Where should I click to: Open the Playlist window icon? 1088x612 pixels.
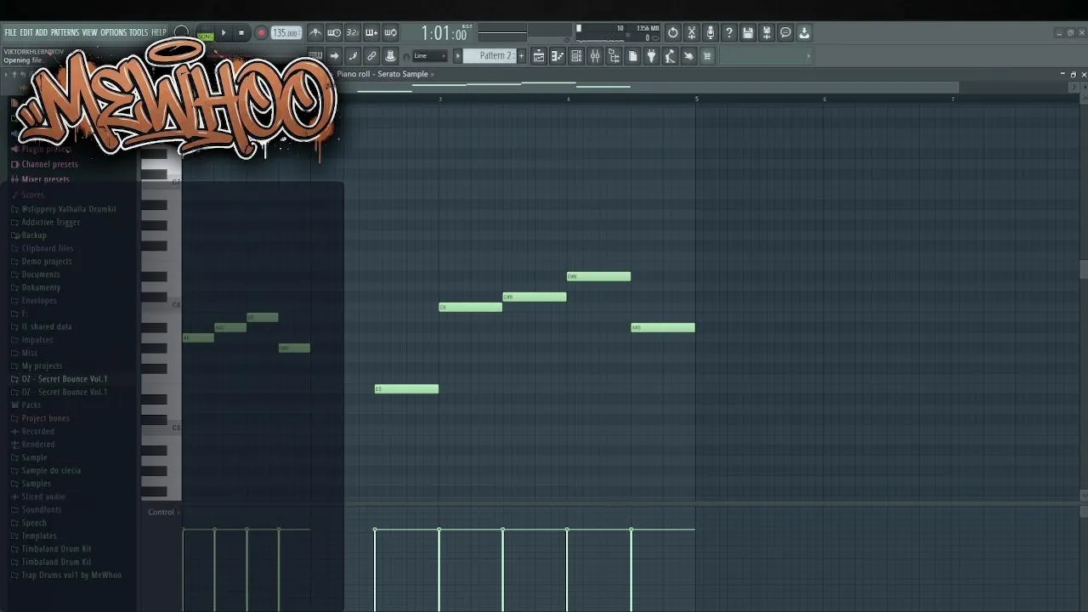(539, 56)
